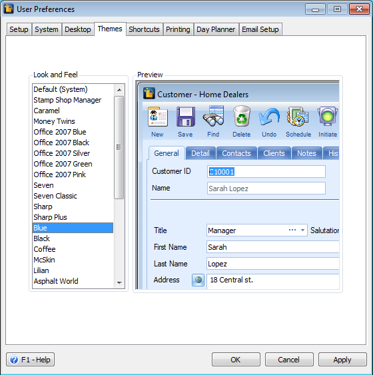The width and height of the screenshot is (373, 375).
Task: Open the Desktop tab
Action: 78,29
